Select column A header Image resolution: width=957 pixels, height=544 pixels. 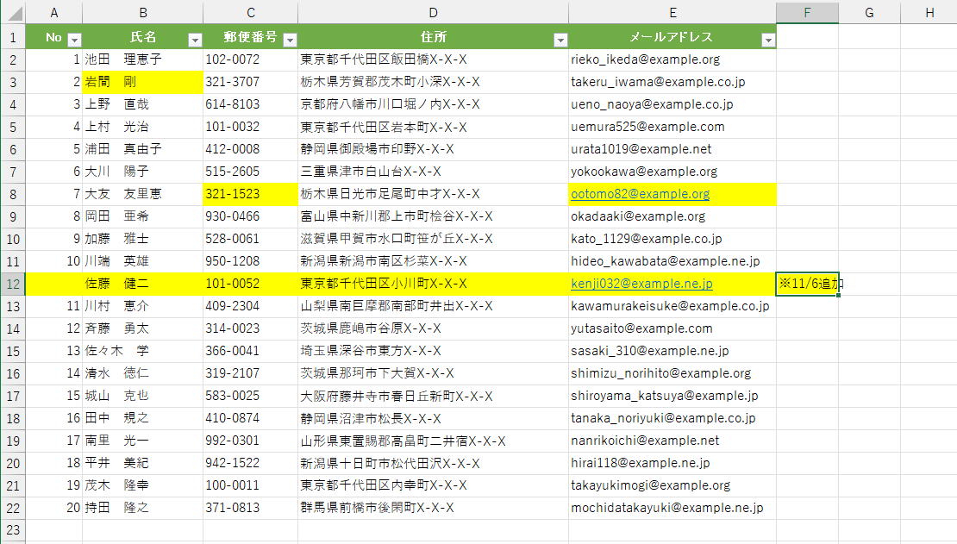tap(54, 12)
